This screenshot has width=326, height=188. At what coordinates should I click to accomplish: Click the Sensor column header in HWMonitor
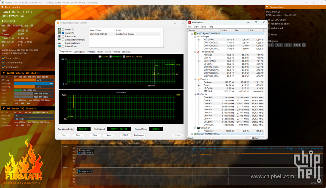tap(204, 30)
